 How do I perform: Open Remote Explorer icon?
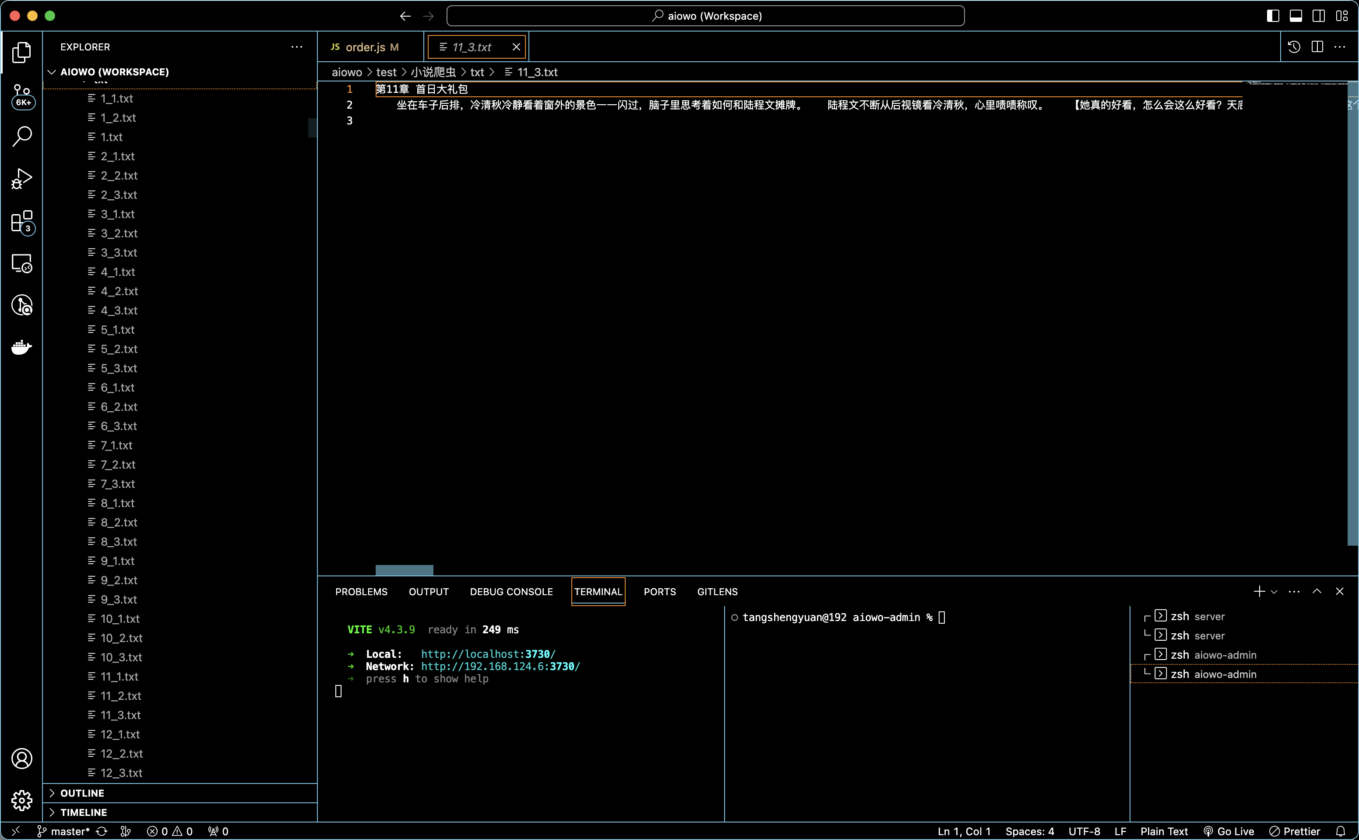(x=21, y=263)
